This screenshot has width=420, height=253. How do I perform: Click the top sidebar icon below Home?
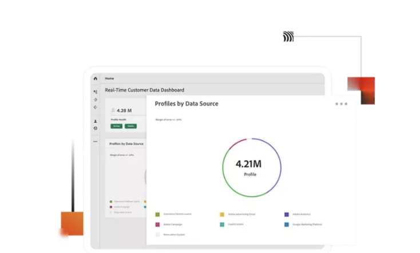[x=95, y=91]
